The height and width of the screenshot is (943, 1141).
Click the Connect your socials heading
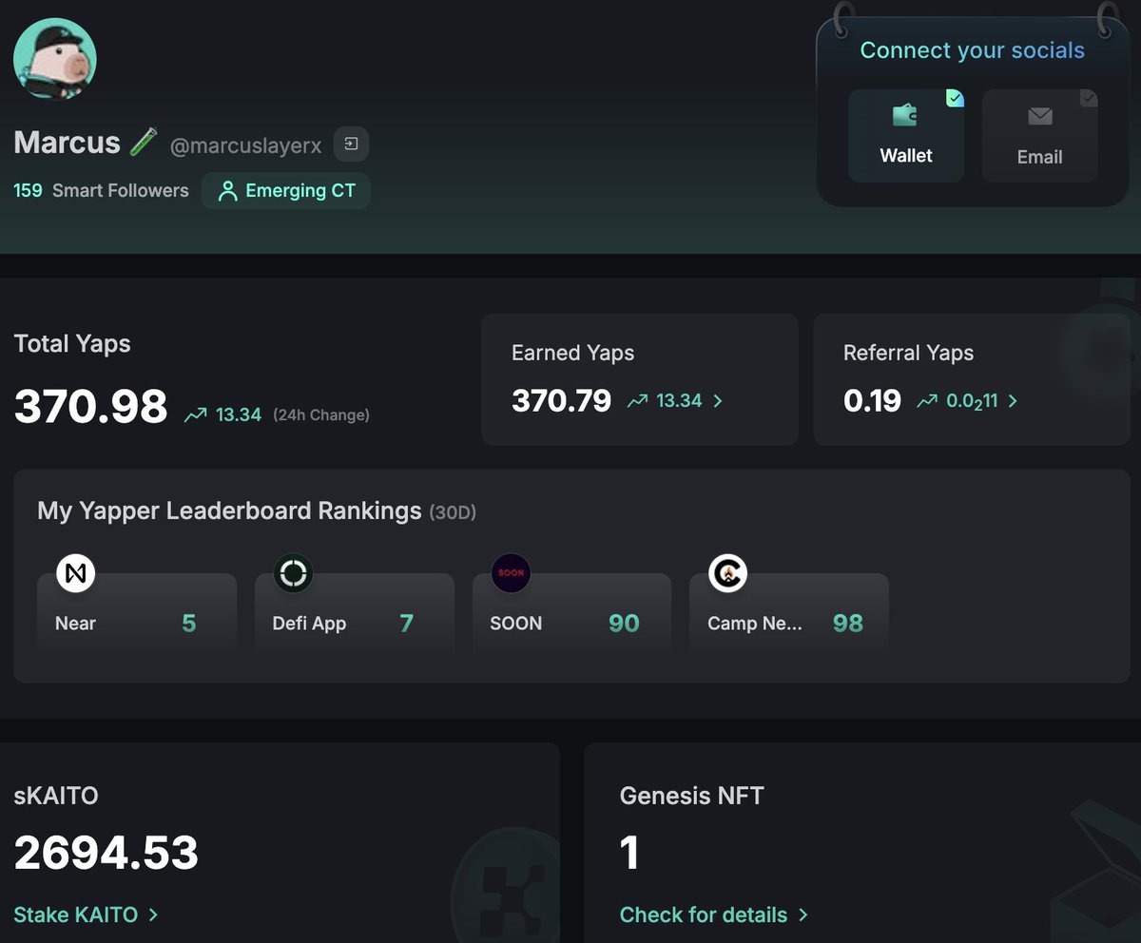pos(973,50)
